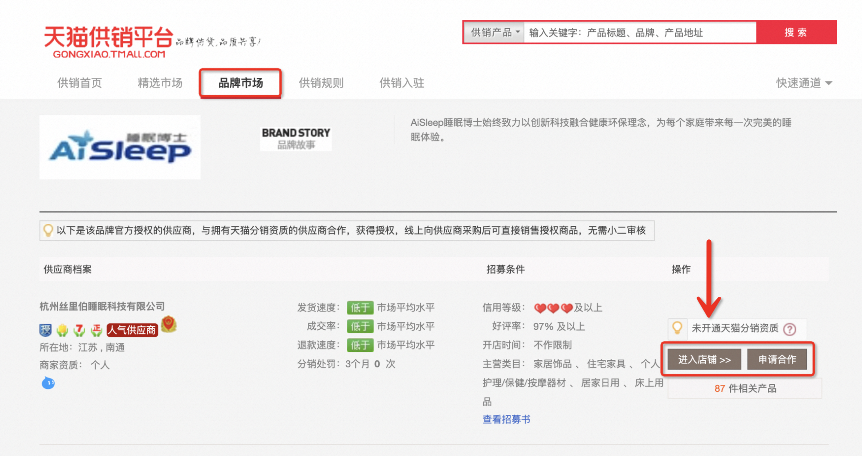Click the question mark help icon

(x=790, y=329)
